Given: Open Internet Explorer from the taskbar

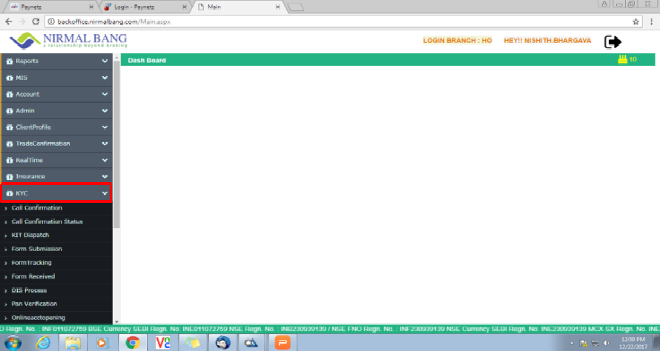Looking at the screenshot, I should tap(44, 342).
